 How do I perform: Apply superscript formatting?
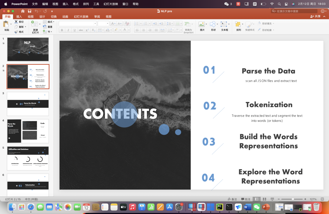point(87,30)
